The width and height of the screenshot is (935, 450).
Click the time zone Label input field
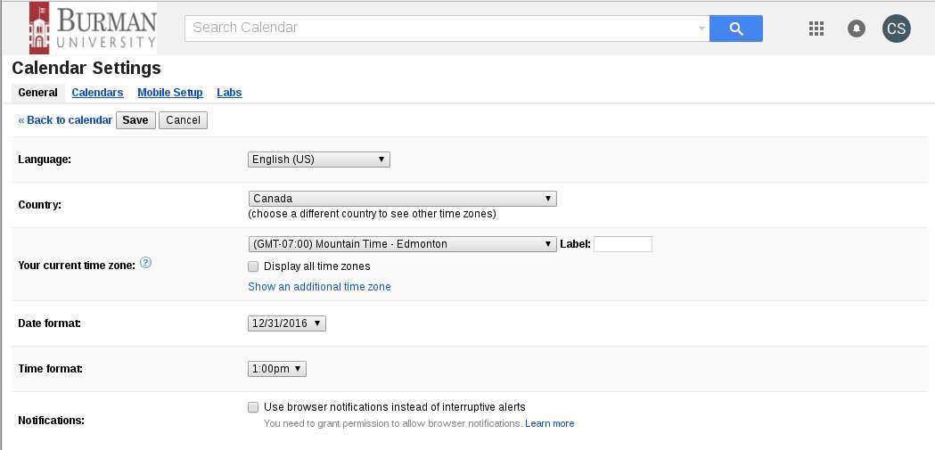click(623, 244)
